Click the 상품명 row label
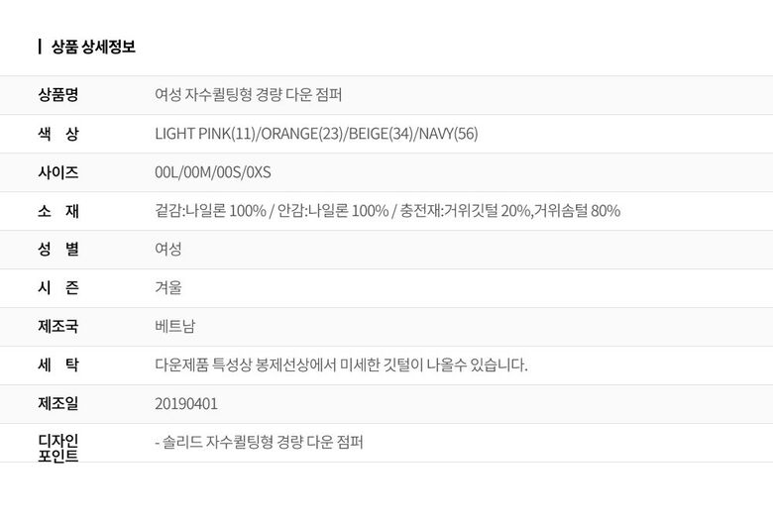 click(58, 95)
